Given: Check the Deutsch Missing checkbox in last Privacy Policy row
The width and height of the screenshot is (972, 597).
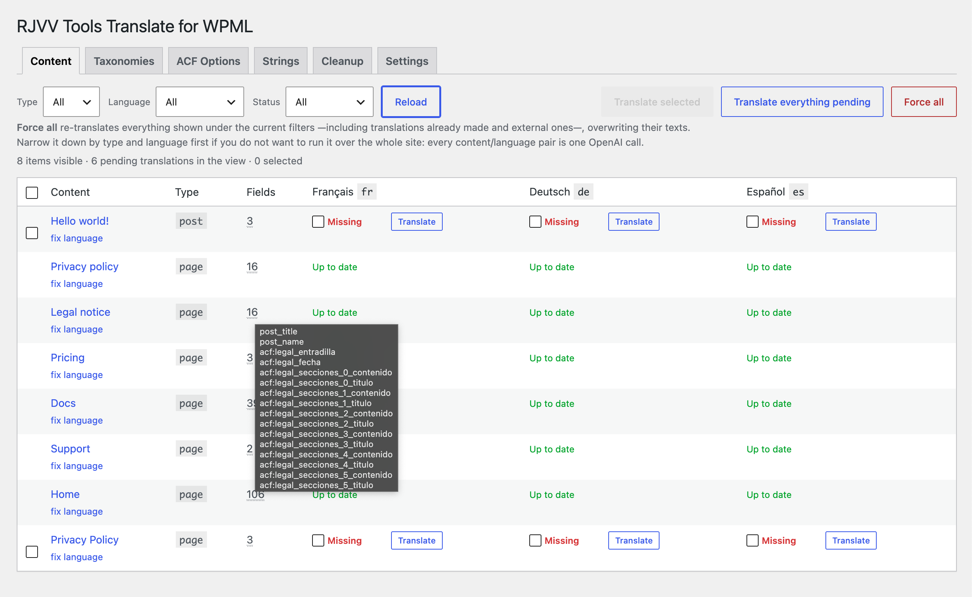Looking at the screenshot, I should click(535, 540).
